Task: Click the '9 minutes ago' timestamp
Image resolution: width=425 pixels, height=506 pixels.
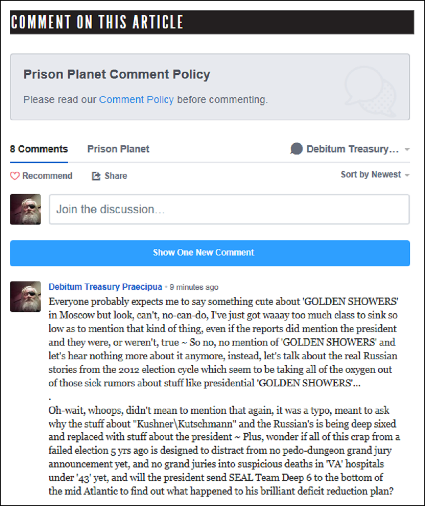Action: pos(194,287)
